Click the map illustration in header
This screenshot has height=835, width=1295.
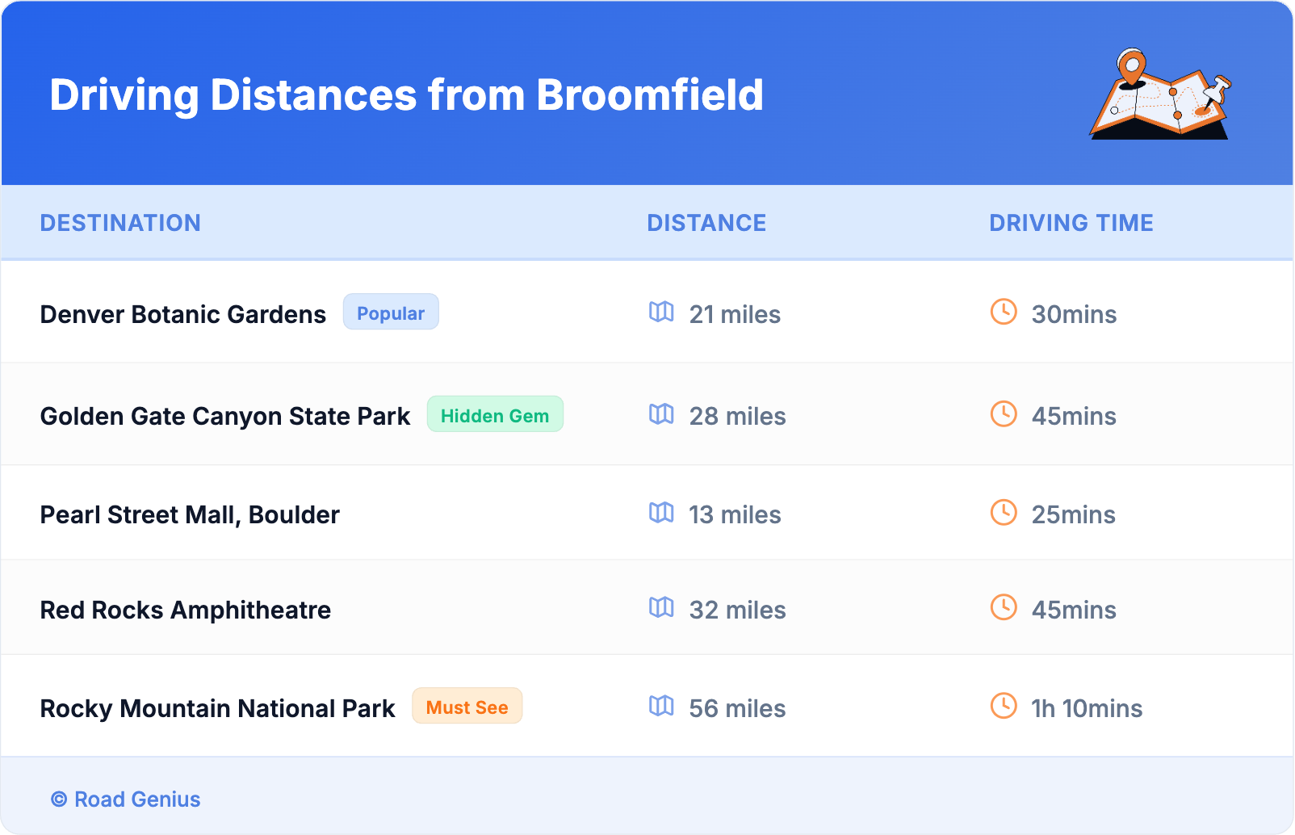coord(1160,94)
